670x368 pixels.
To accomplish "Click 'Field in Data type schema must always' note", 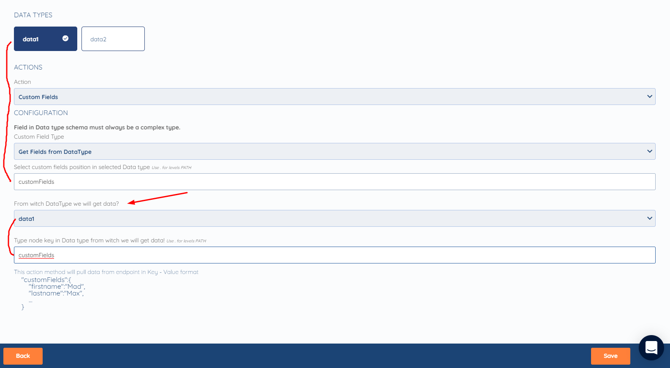I will [x=97, y=127].
